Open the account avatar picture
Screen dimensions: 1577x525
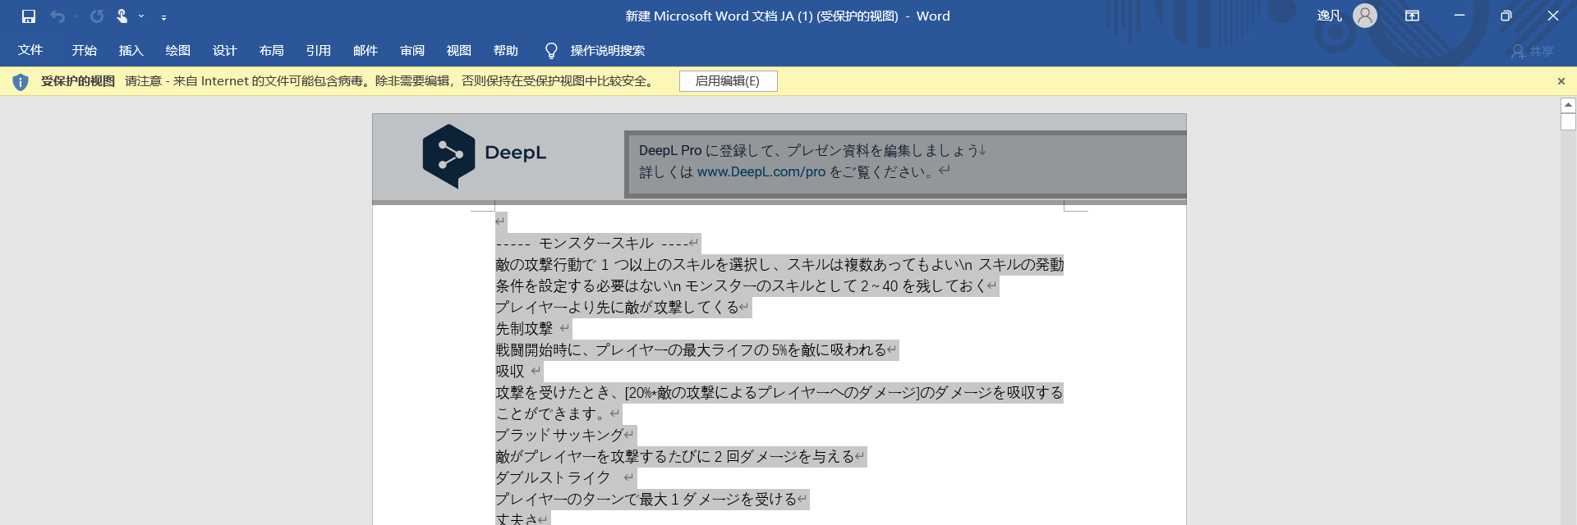(1365, 16)
